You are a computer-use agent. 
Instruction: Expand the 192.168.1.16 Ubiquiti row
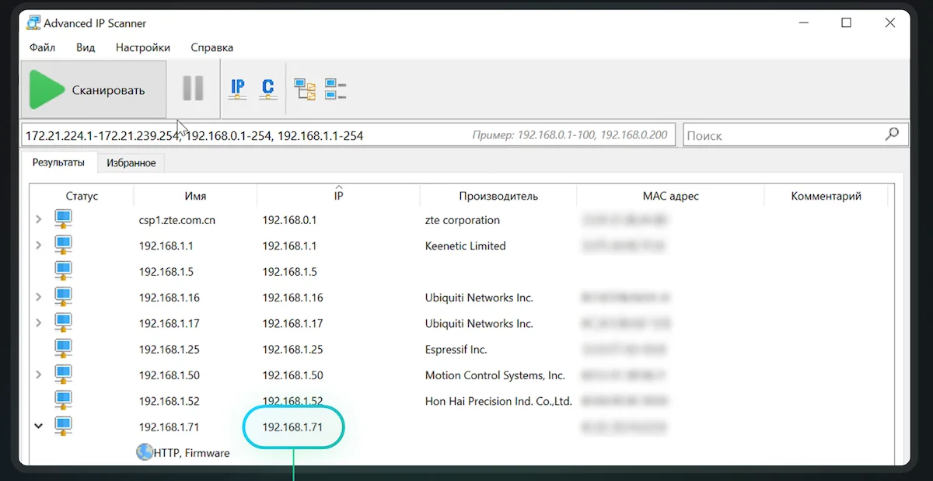38,298
